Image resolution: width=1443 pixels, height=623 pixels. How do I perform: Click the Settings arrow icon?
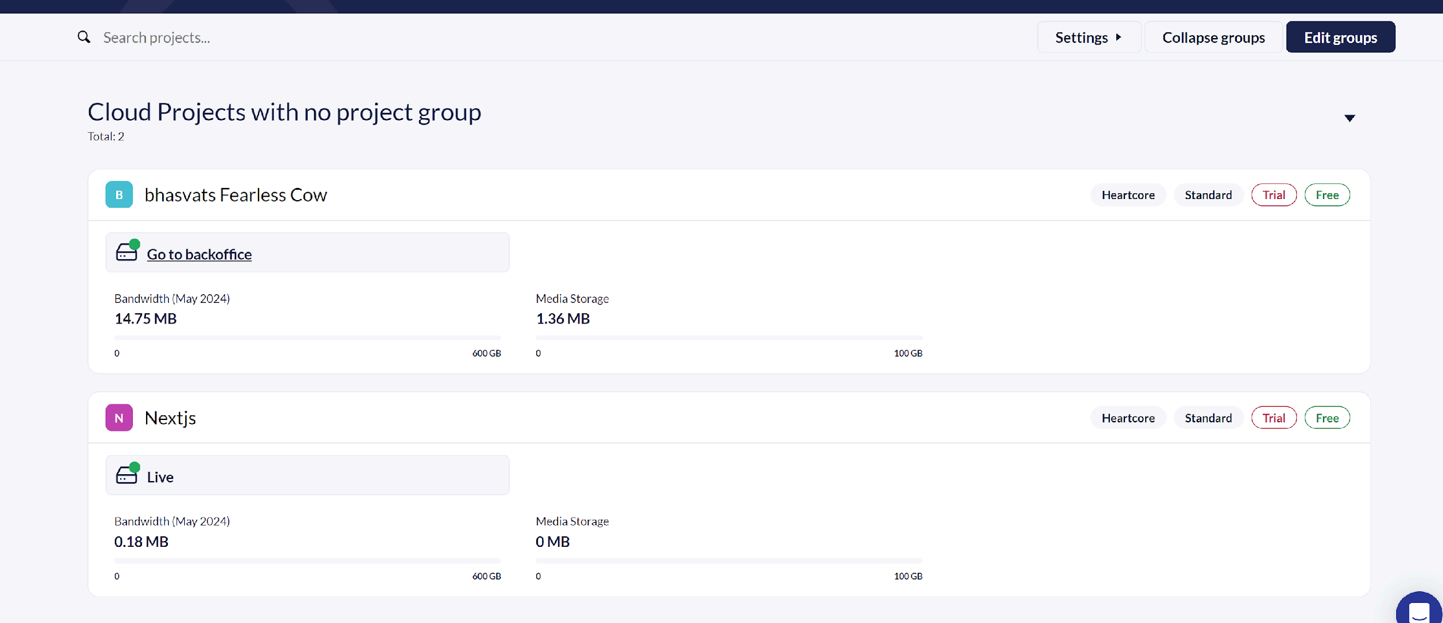(1119, 37)
